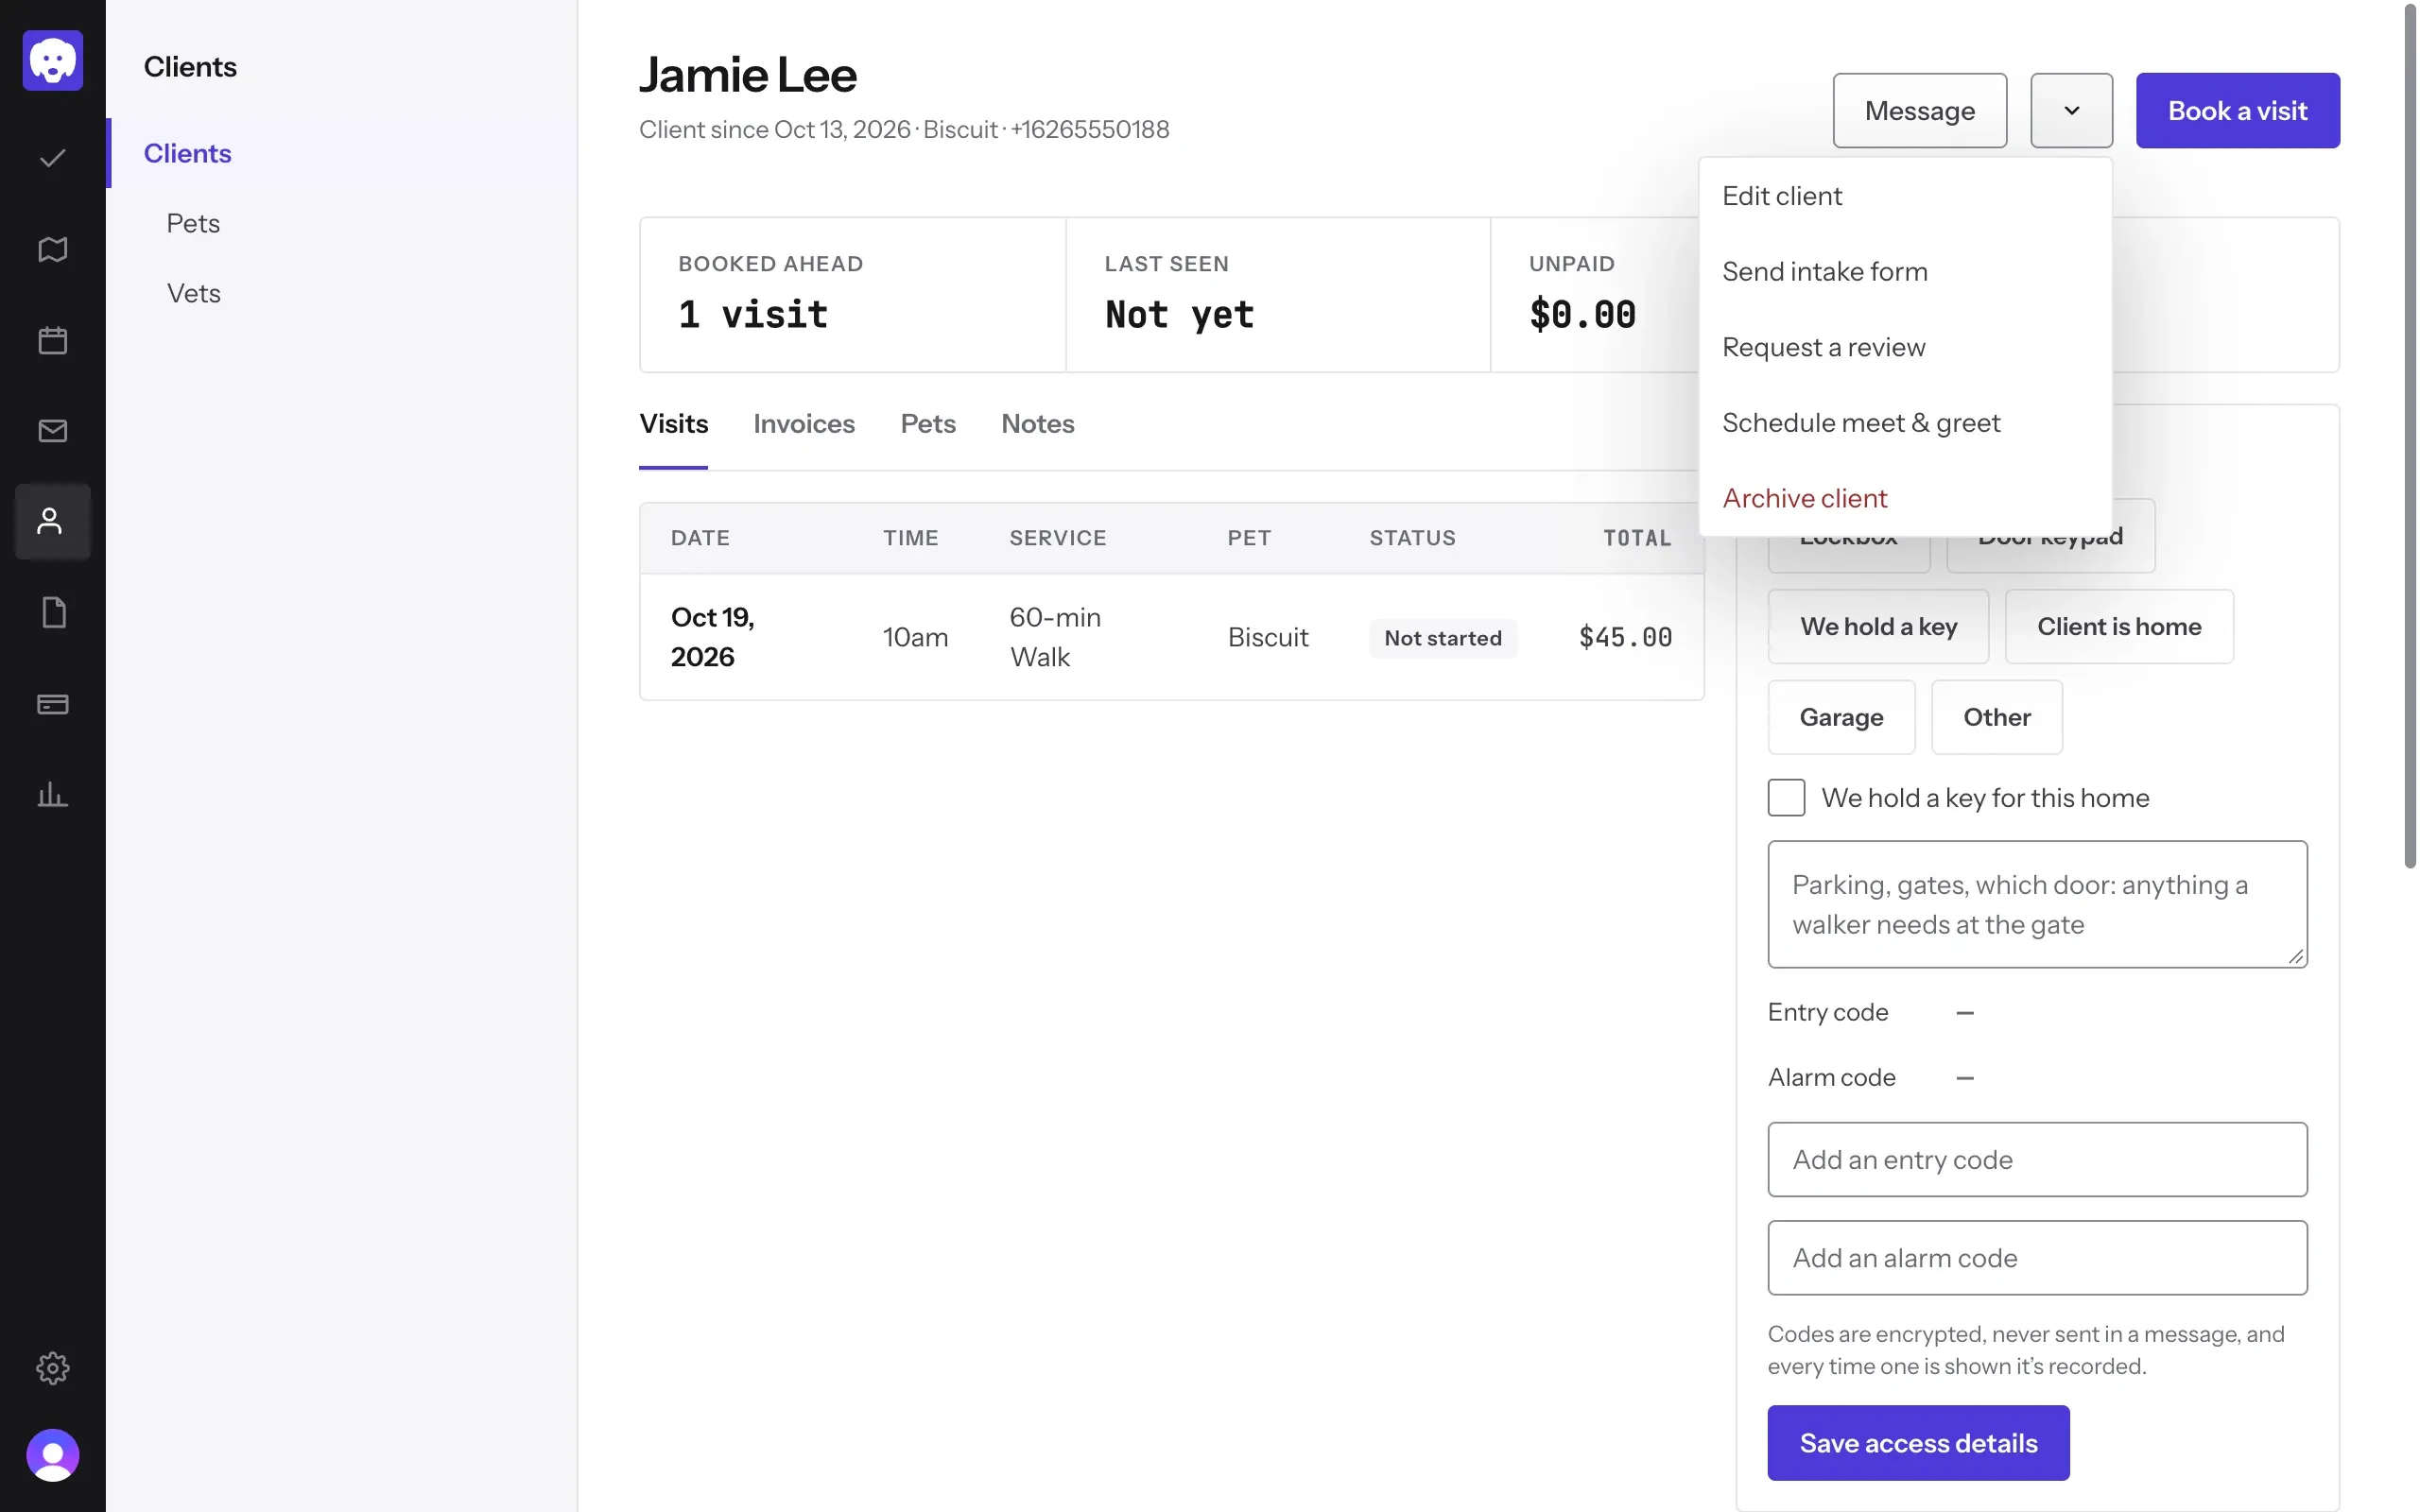Open the bar chart reports icon
Viewport: 2420px width, 1512px height.
pyautogui.click(x=52, y=795)
